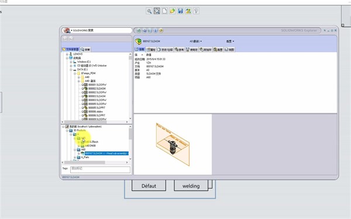This screenshot has height=219, width=351.
Task: Click the first green icon in the Explorer toolbar
Action: pyautogui.click(x=139, y=30)
